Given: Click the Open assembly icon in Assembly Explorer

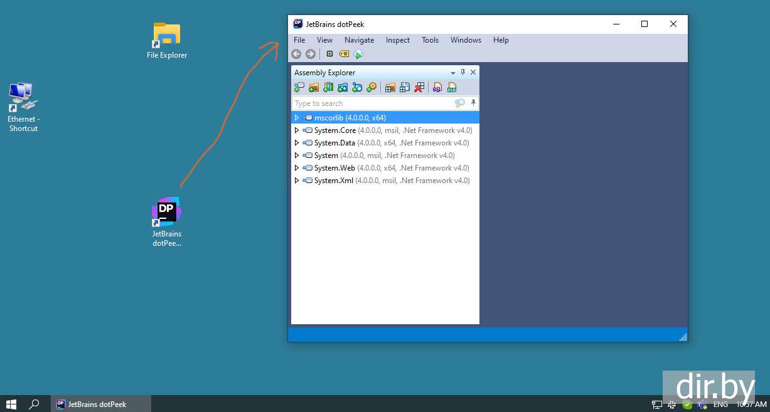Looking at the screenshot, I should click(299, 87).
